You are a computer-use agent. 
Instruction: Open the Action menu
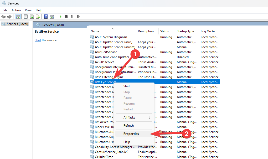pos(16,10)
